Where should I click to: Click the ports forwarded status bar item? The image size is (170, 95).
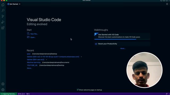point(28,94)
